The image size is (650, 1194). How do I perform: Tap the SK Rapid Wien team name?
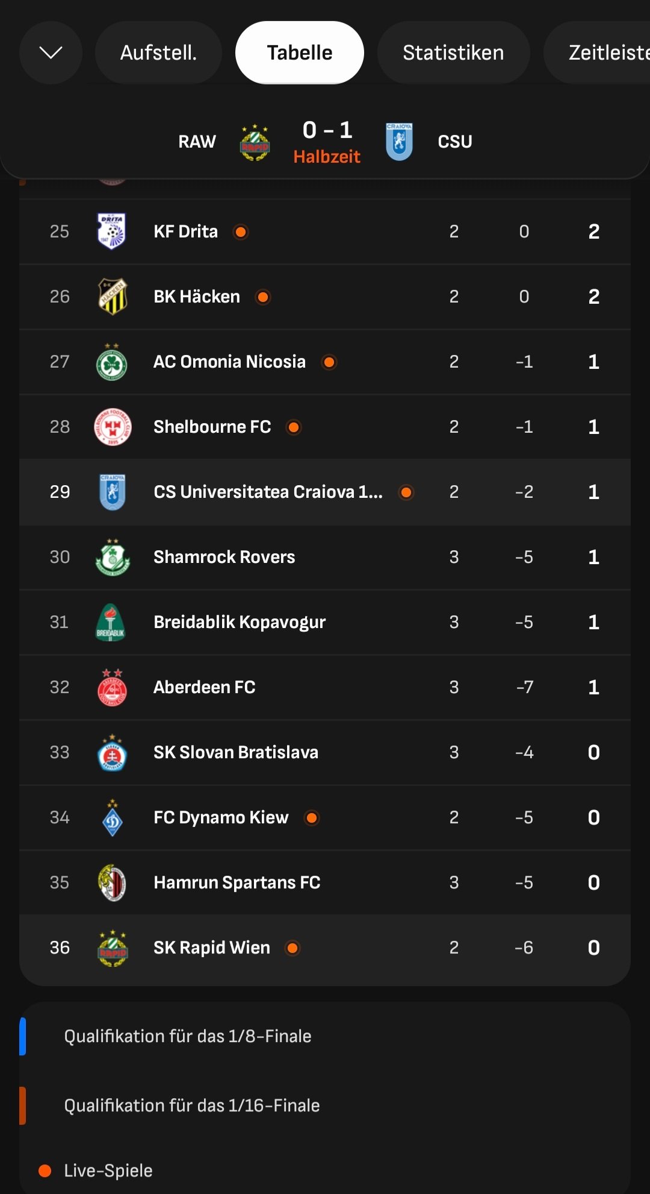tap(212, 947)
